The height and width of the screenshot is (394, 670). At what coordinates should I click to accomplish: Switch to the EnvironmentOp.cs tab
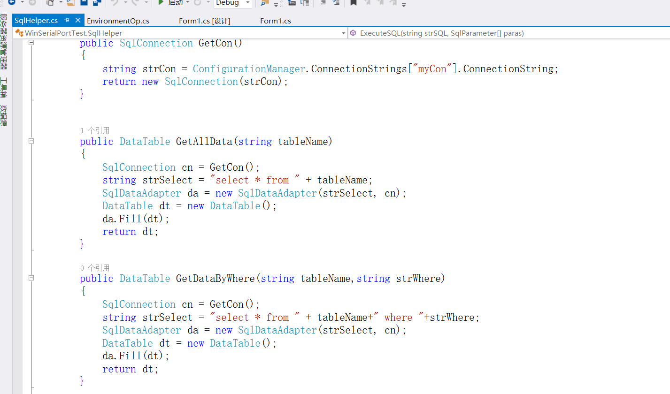pos(118,21)
